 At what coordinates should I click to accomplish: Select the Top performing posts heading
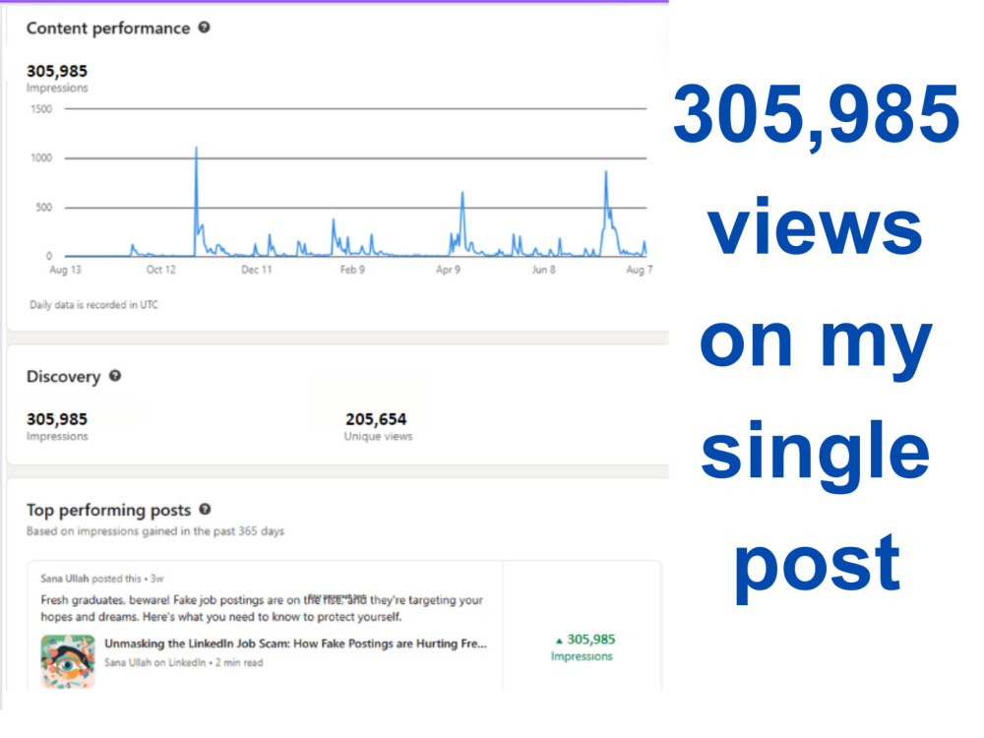pos(108,510)
